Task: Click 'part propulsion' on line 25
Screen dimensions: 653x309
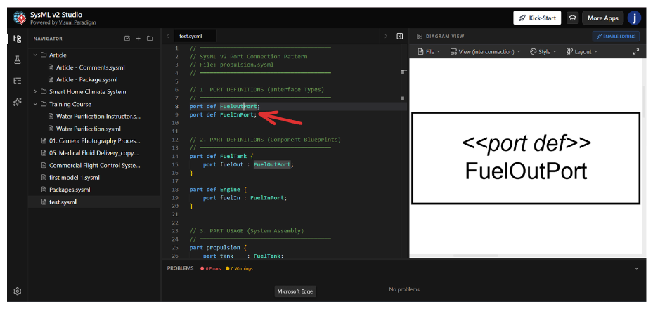Action: 214,247
